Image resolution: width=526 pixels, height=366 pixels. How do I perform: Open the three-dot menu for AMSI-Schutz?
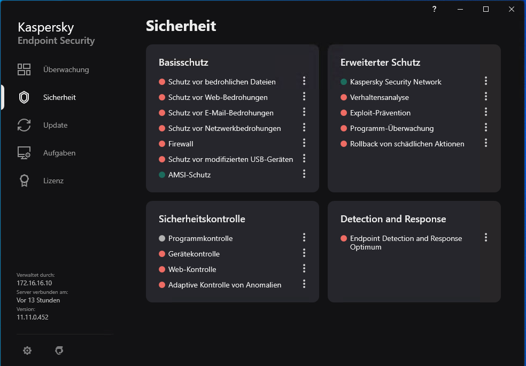(304, 174)
